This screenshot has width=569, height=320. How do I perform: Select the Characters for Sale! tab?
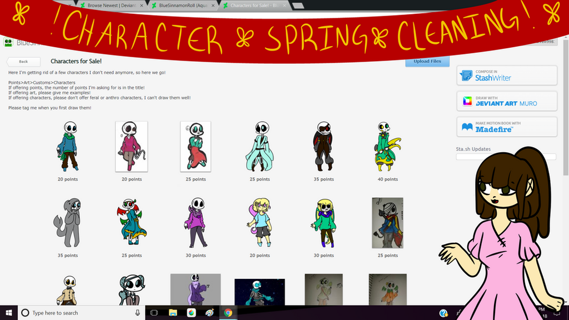[x=254, y=6]
